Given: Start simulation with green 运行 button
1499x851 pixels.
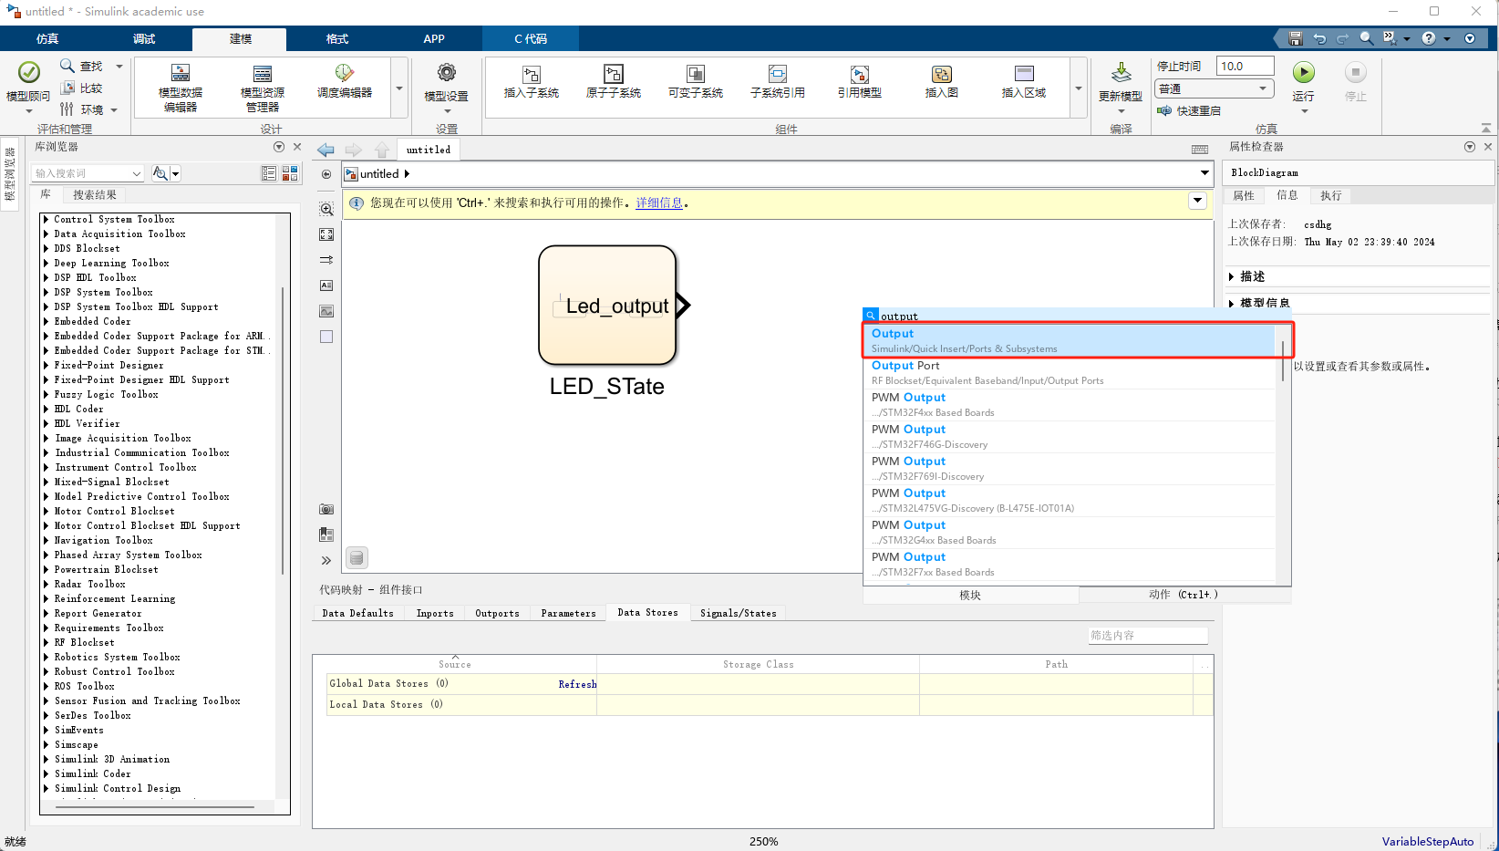Looking at the screenshot, I should [x=1304, y=72].
